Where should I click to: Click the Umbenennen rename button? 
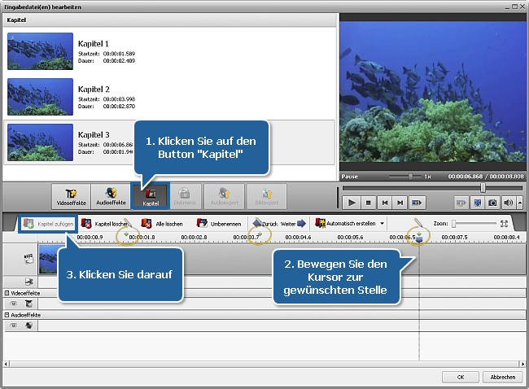[218, 222]
